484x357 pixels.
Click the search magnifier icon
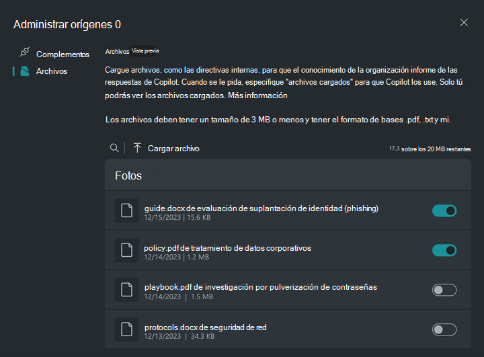click(115, 148)
